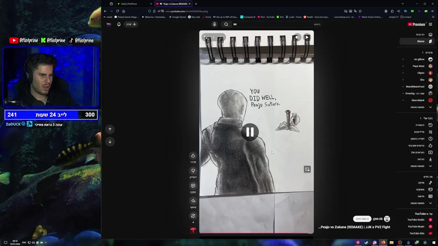Open the overlay icon on the Short's right edge
Screen dimensions: 438x246
tap(307, 169)
